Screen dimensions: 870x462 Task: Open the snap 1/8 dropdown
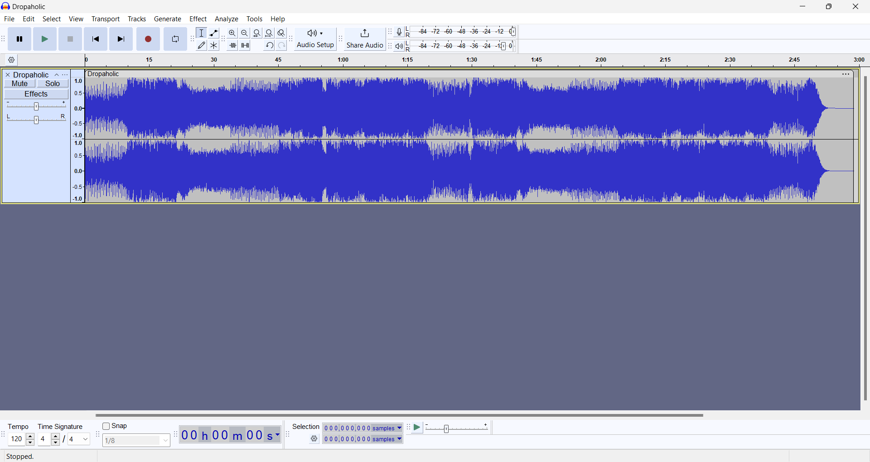coord(136,441)
